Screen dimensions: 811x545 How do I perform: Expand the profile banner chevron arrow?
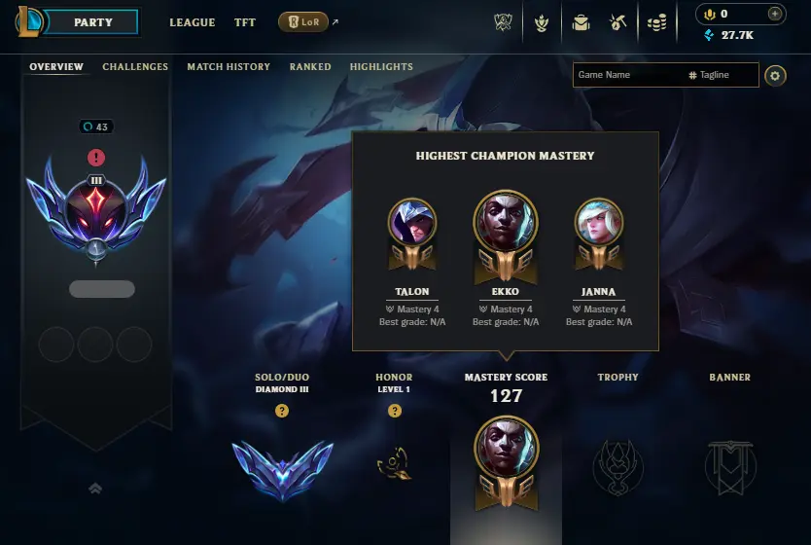pyautogui.click(x=95, y=489)
